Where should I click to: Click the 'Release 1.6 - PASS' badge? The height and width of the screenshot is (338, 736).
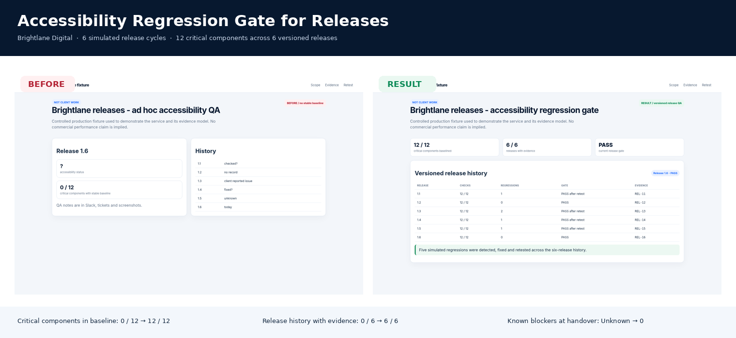click(665, 173)
